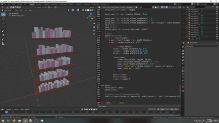This screenshot has height=123, width=219.
Task: Jump to the timeline end frame button
Action: point(96,109)
